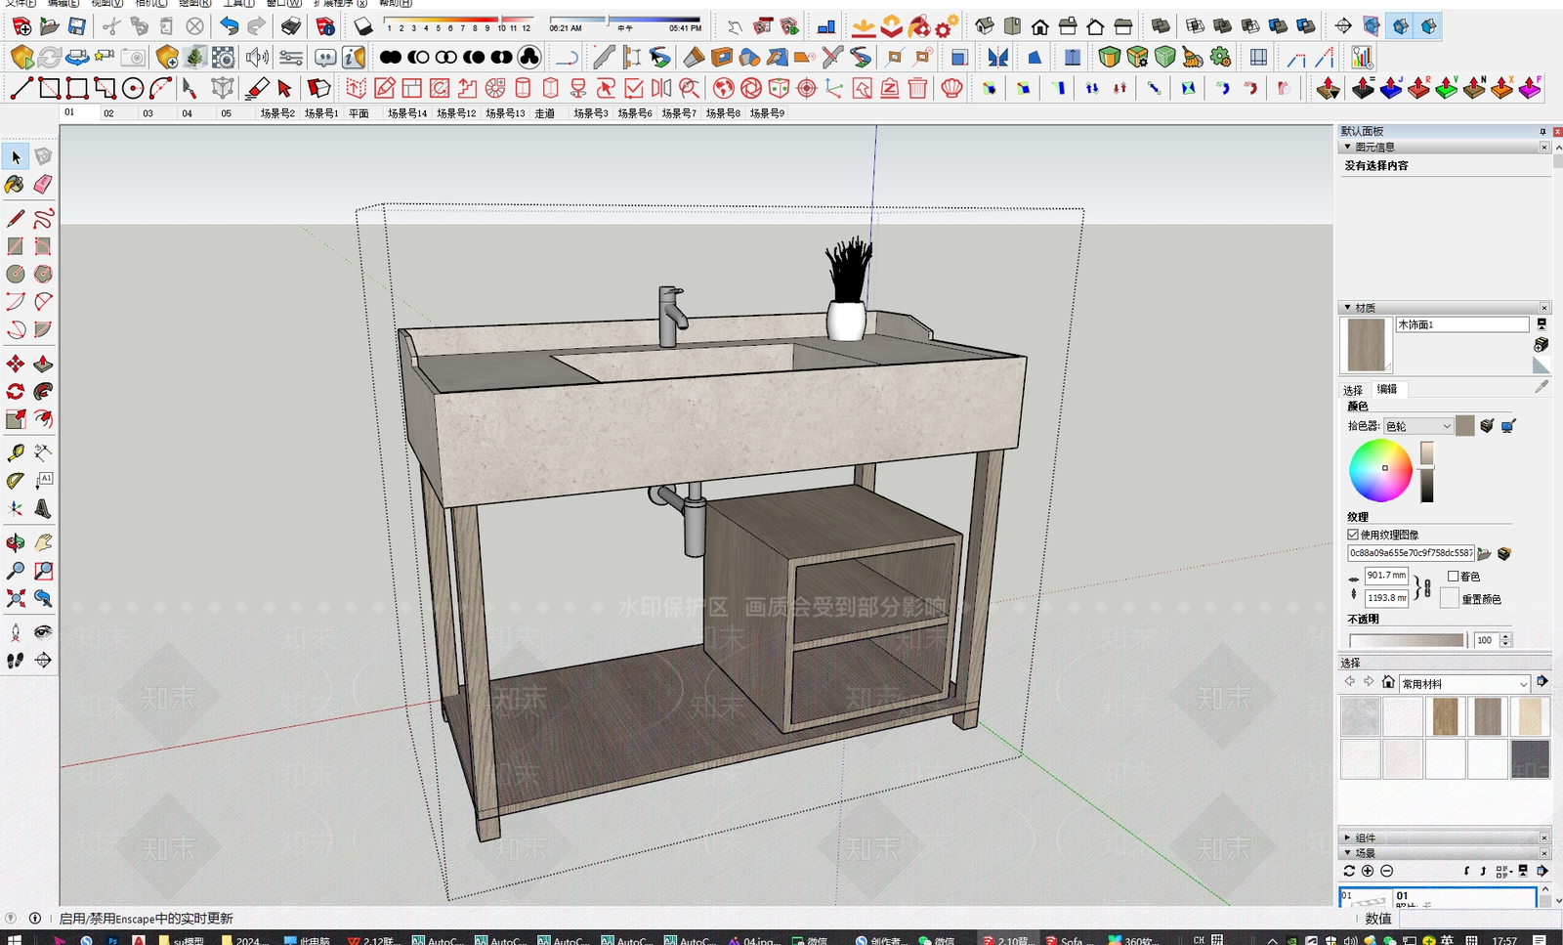This screenshot has width=1563, height=945.
Task: Select the dark gray material thumbnail
Action: (x=1530, y=759)
